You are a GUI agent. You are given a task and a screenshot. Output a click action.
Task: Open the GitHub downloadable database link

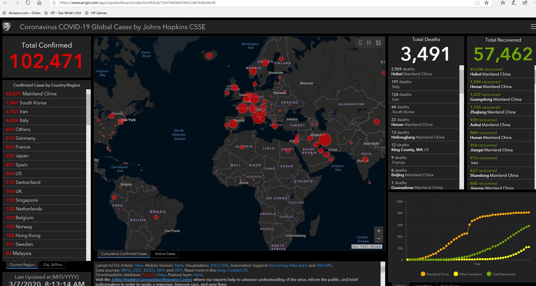pos(148,275)
